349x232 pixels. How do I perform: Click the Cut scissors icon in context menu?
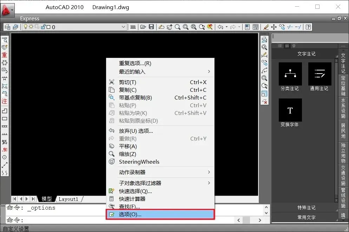tap(112, 82)
